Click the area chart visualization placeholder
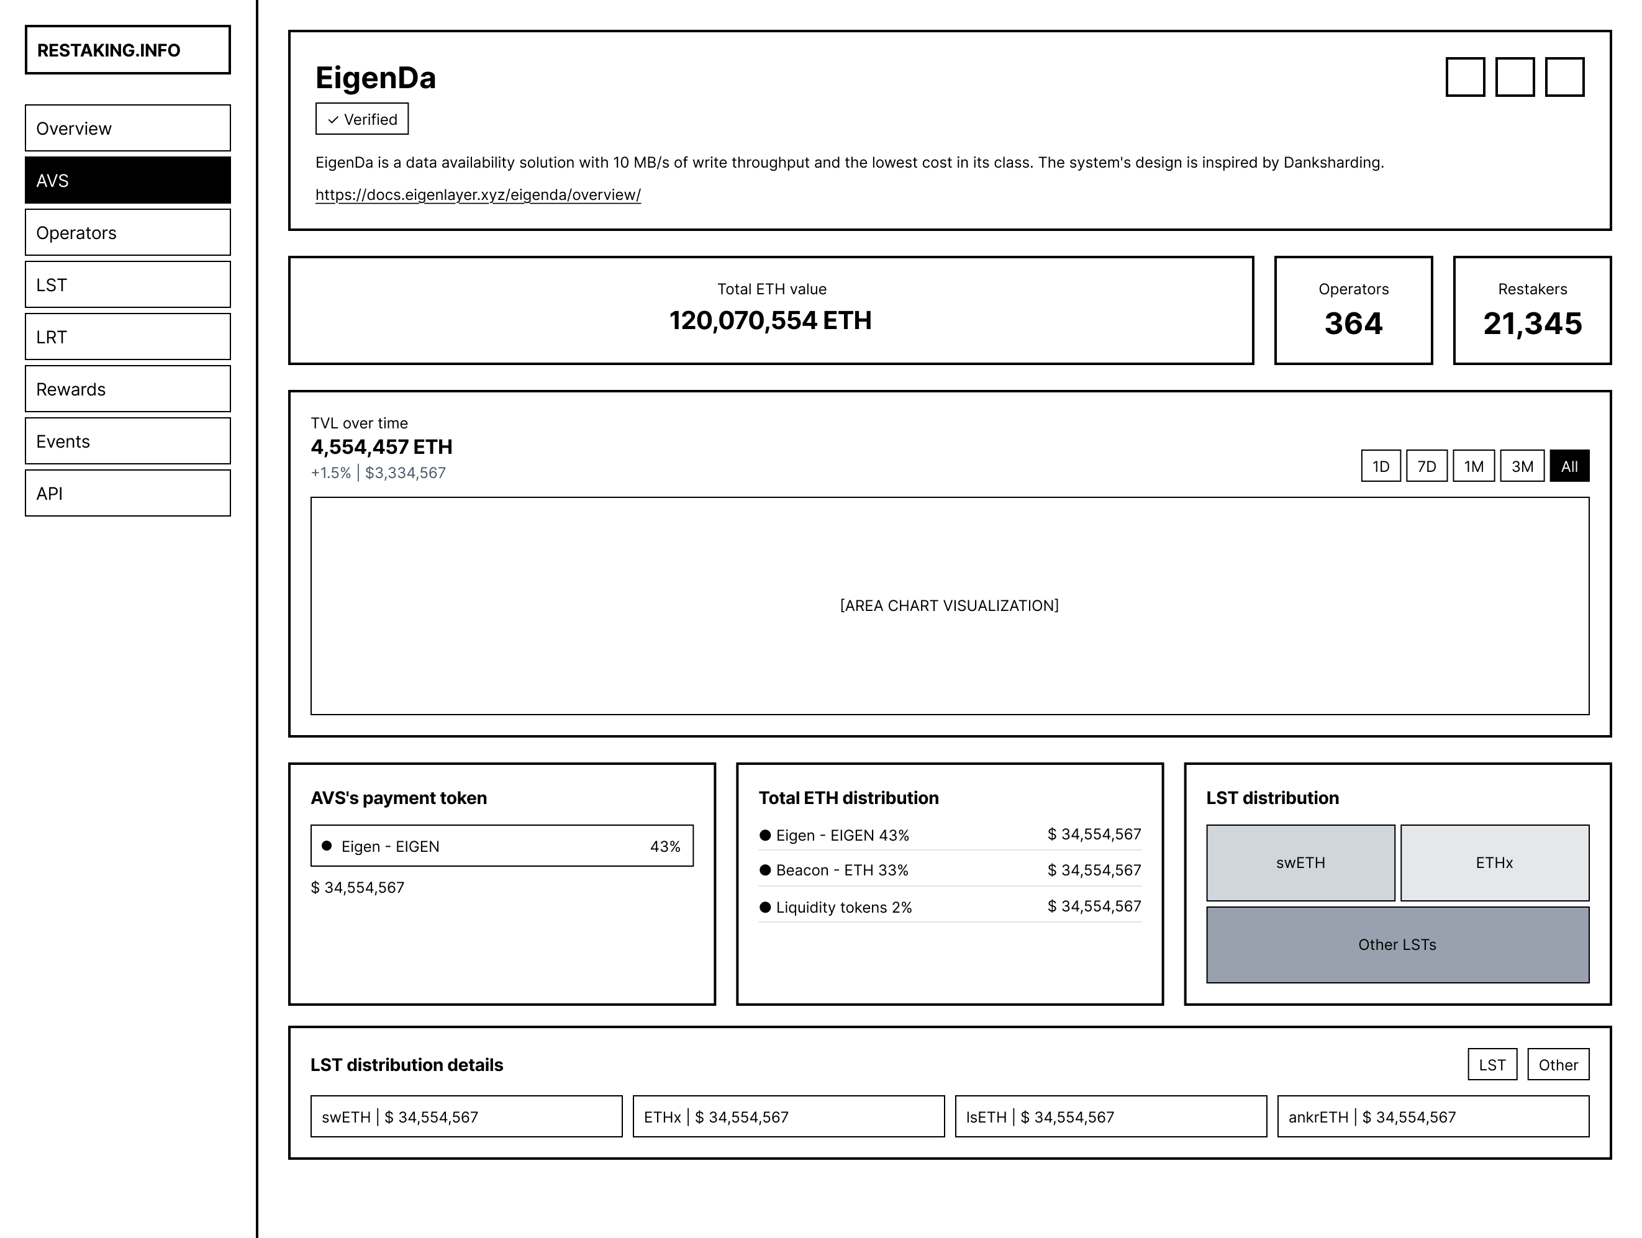This screenshot has width=1642, height=1238. (x=950, y=605)
